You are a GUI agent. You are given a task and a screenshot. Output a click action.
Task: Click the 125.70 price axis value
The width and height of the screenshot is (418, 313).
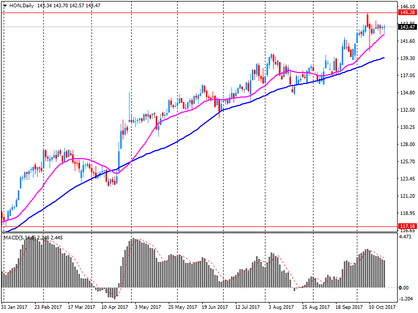click(x=408, y=162)
